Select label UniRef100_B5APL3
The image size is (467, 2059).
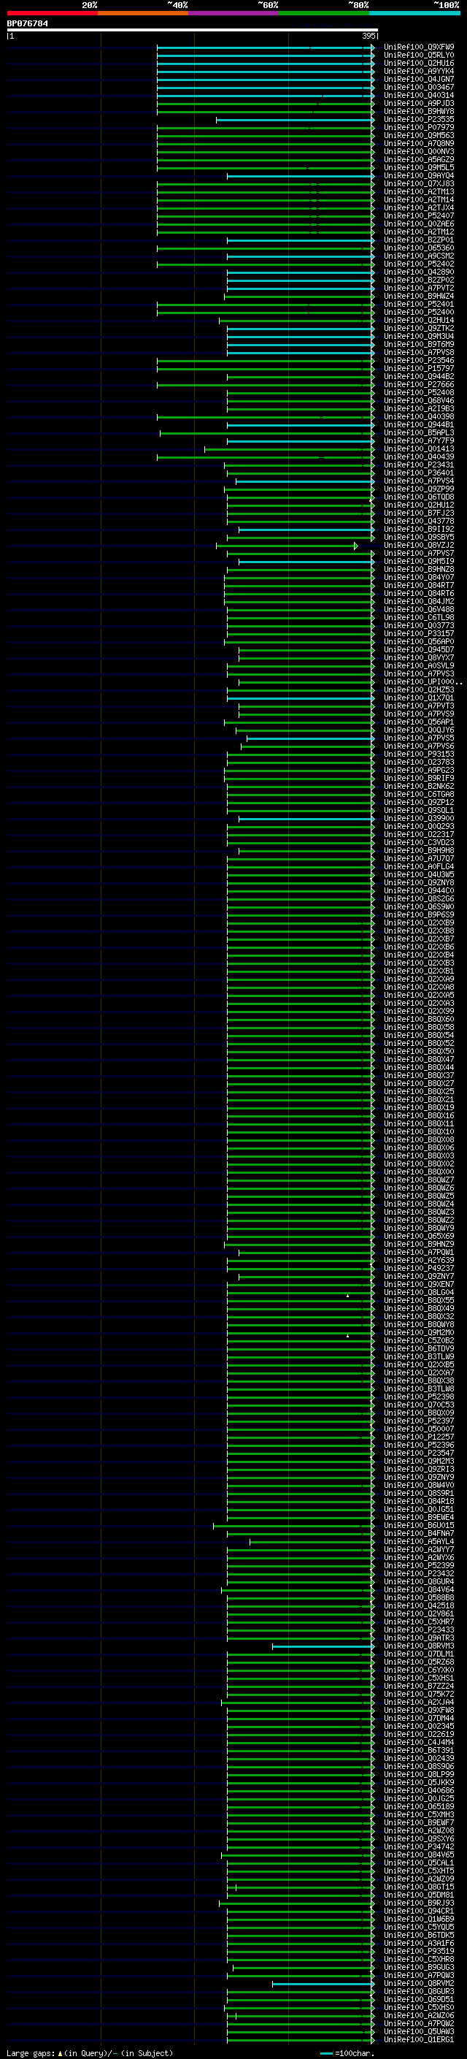coord(418,432)
